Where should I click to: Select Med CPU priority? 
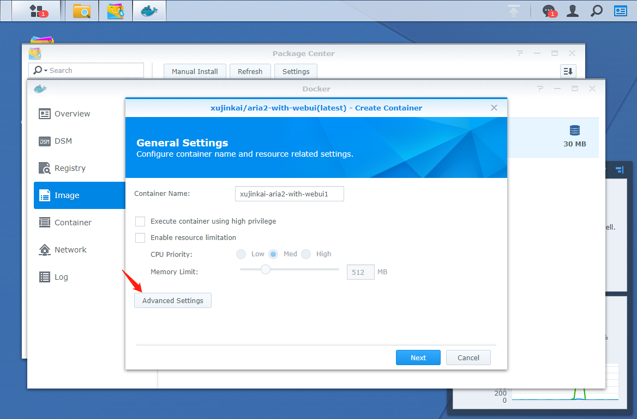click(273, 254)
